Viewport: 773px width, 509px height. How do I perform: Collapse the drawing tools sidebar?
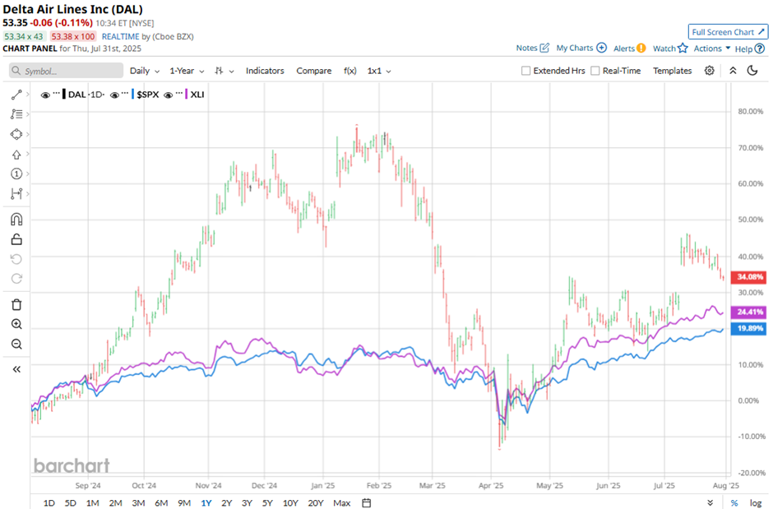click(16, 369)
